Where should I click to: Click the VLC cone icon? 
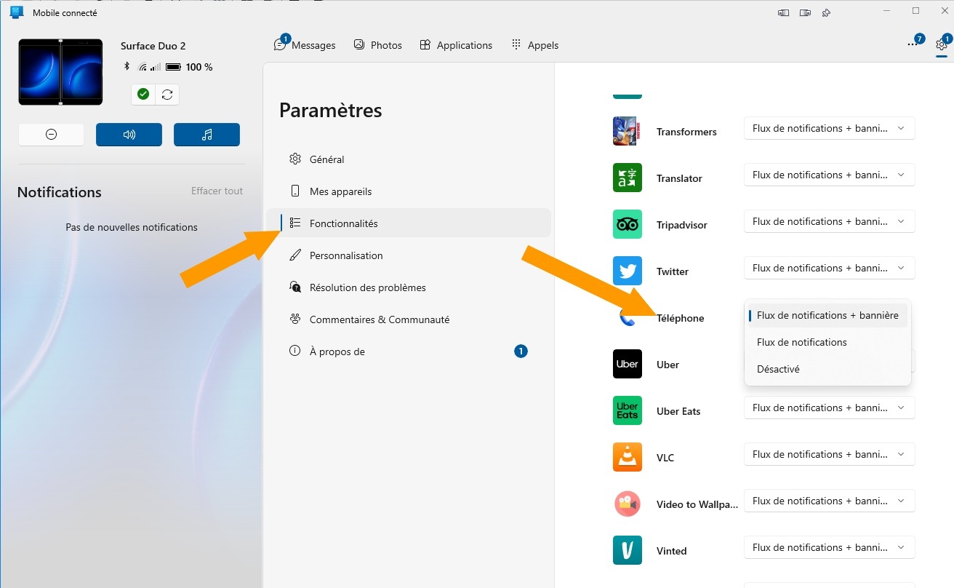(x=627, y=458)
